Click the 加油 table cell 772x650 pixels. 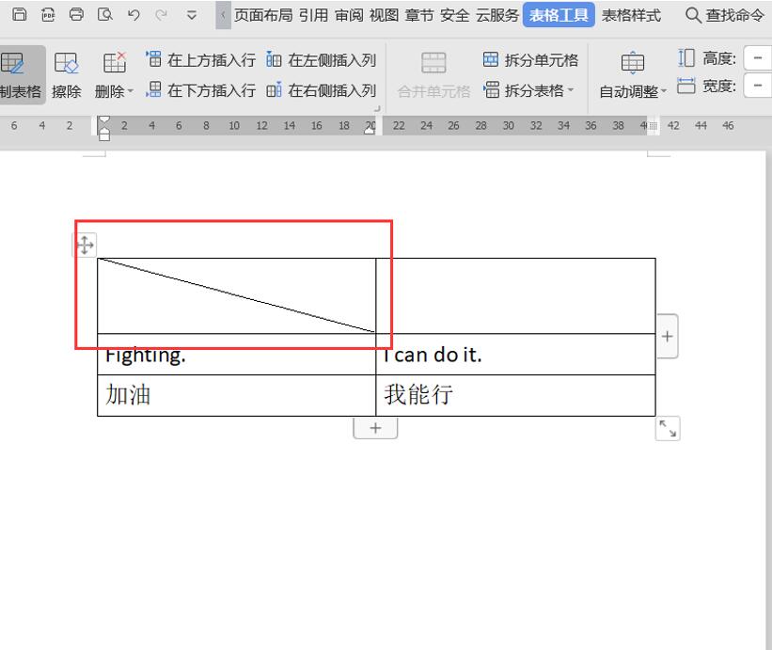coord(237,395)
